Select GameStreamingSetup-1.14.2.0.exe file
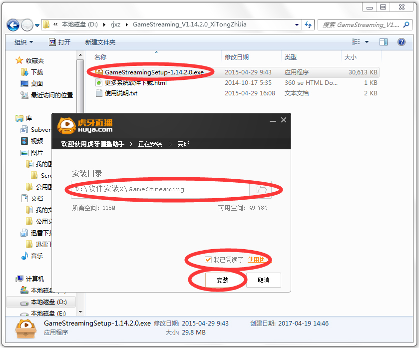The image size is (419, 348). tap(154, 72)
